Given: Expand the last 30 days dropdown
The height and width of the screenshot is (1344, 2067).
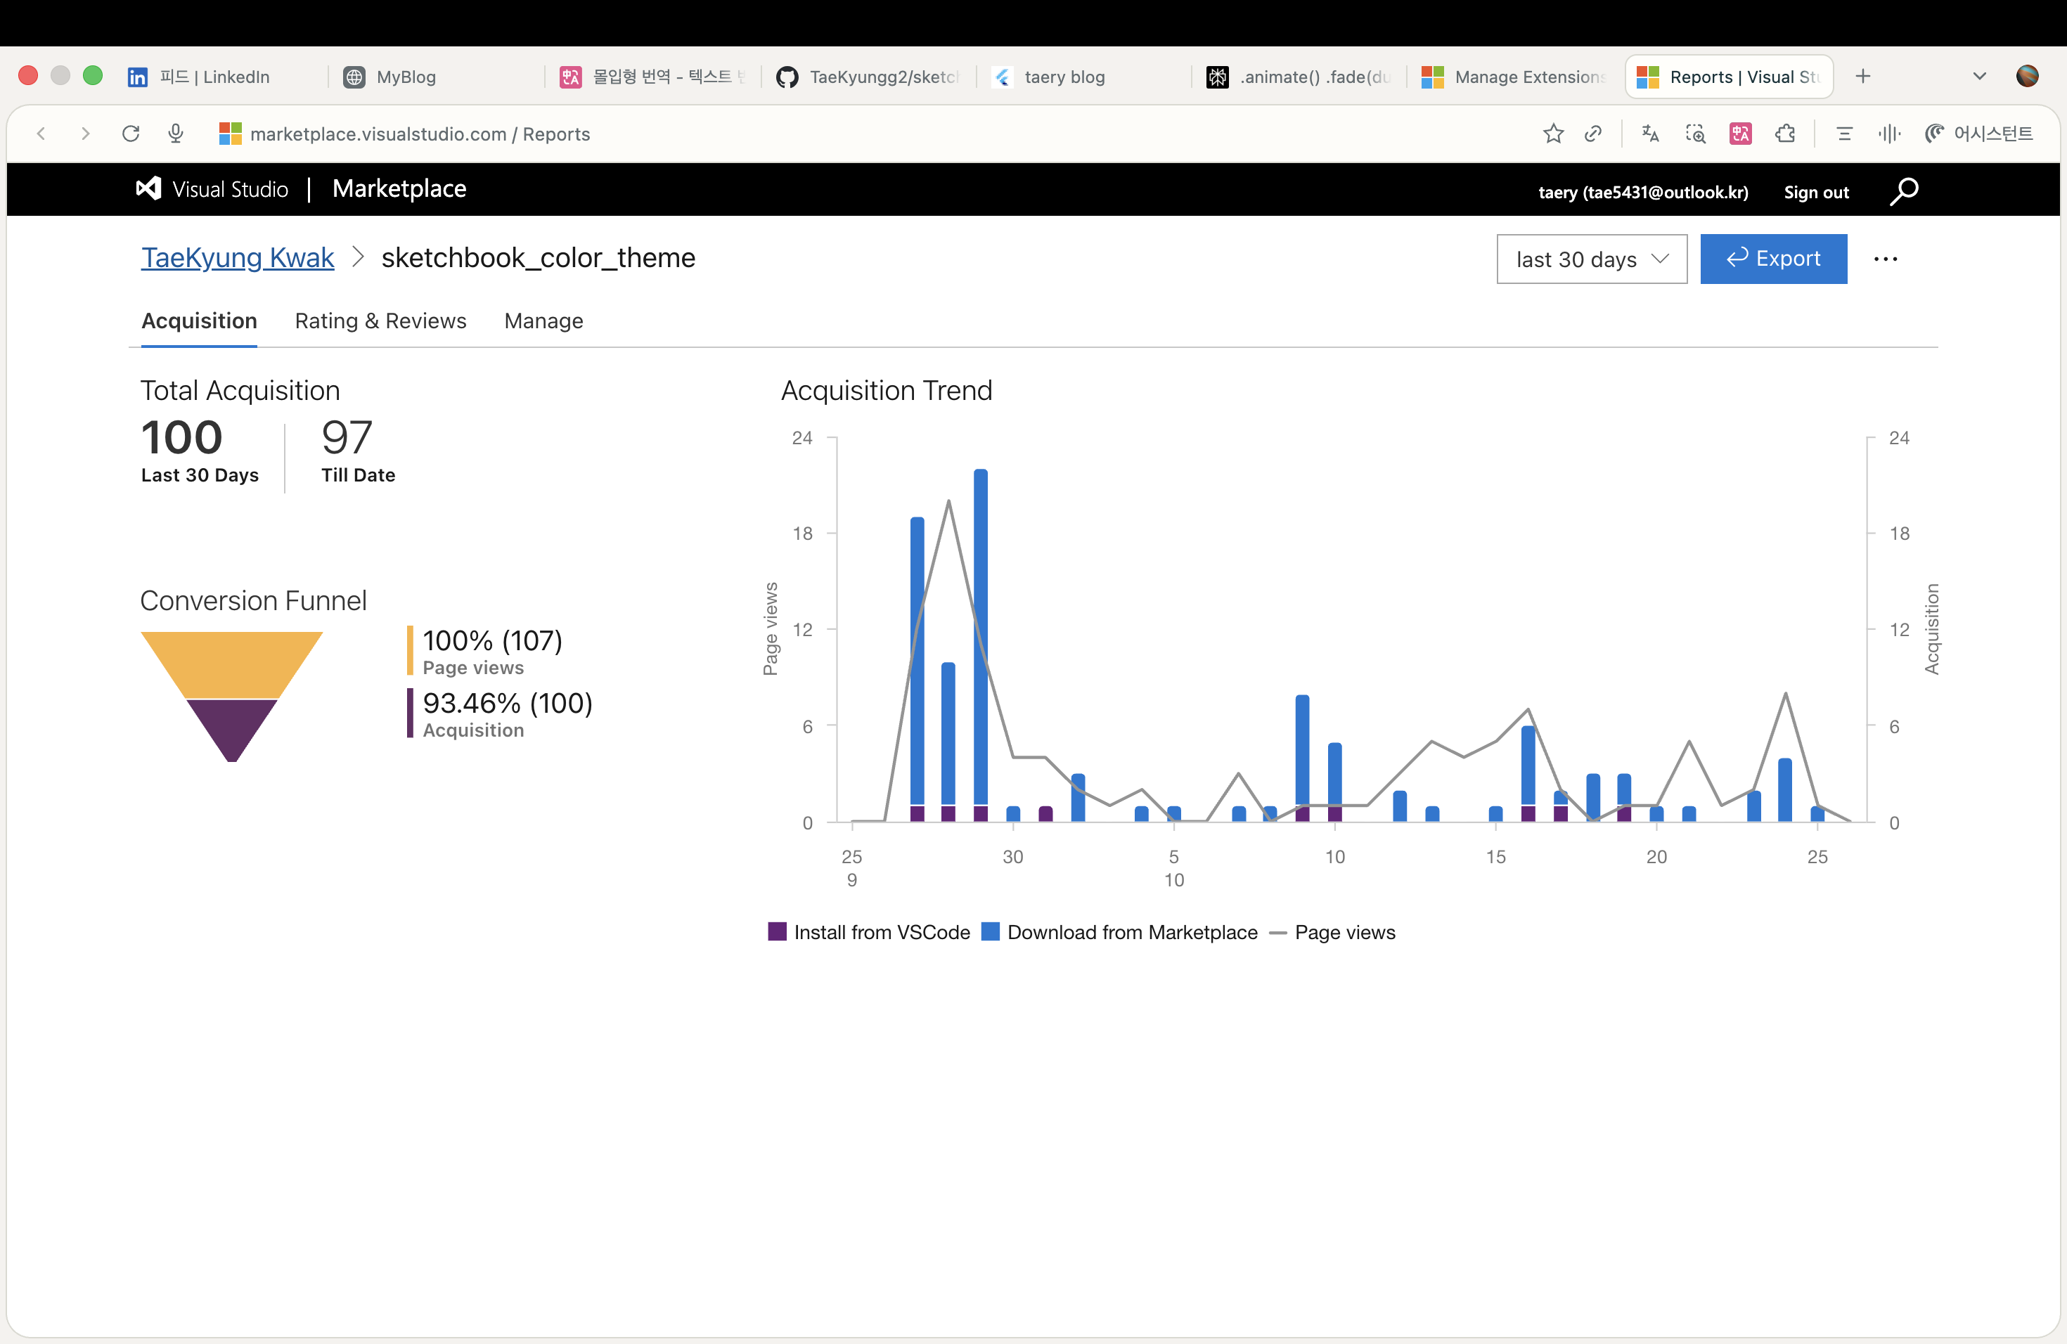Looking at the screenshot, I should [1591, 259].
